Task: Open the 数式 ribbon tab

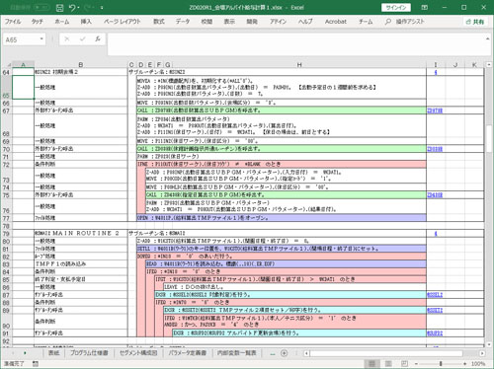Action: coord(159,22)
